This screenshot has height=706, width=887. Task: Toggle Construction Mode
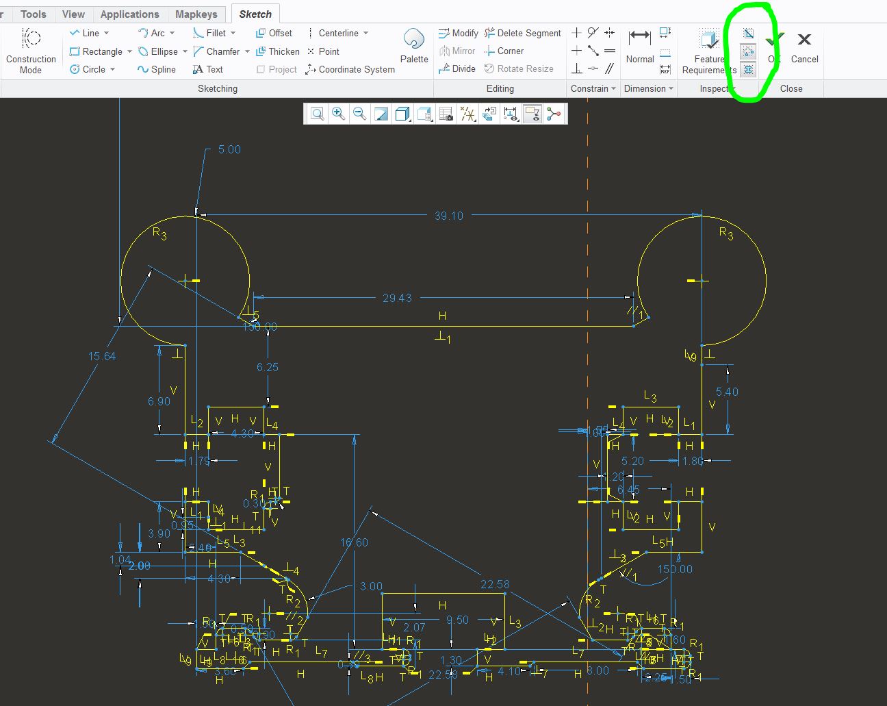(31, 51)
